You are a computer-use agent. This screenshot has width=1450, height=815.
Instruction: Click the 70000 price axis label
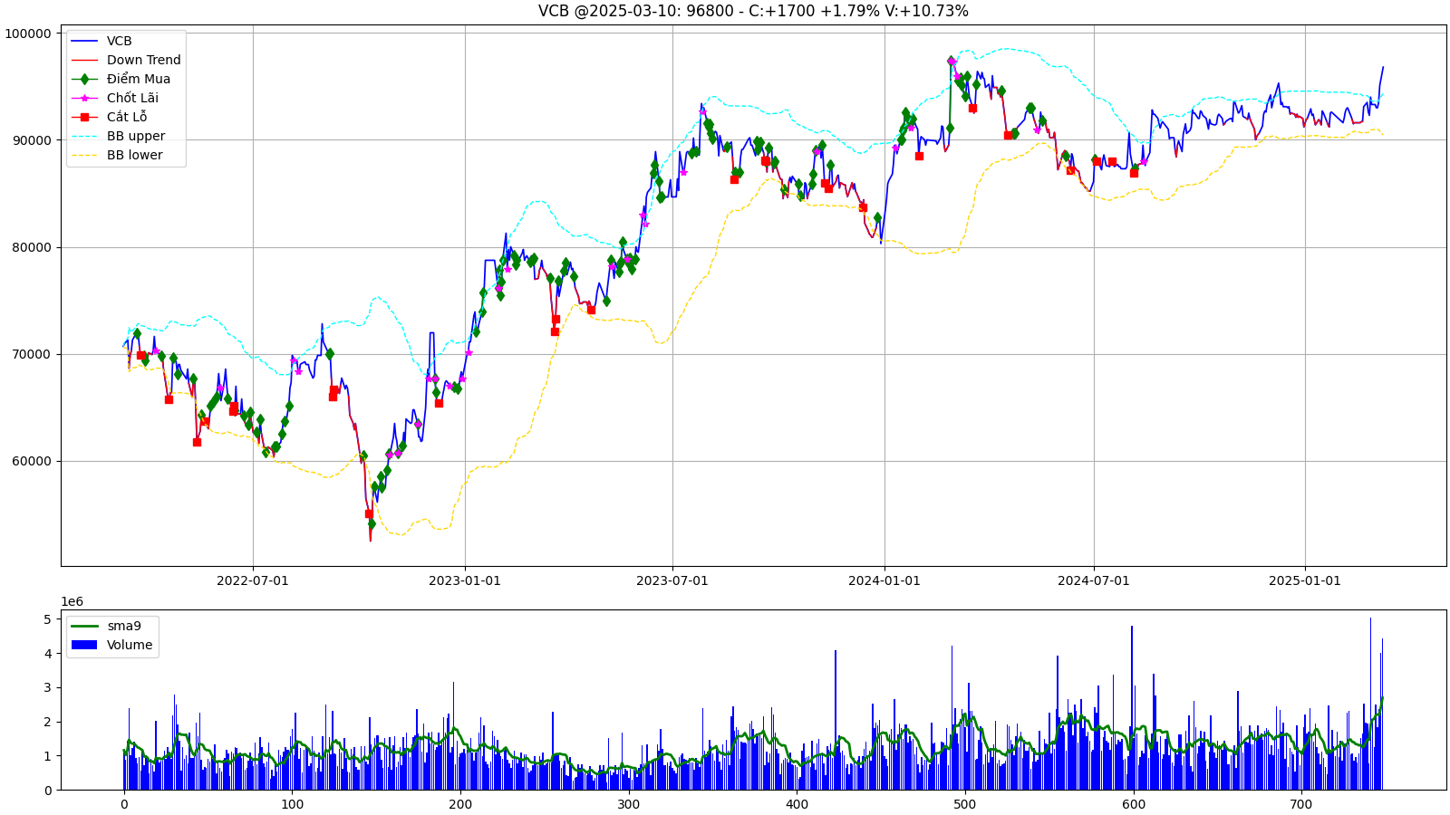coord(32,354)
